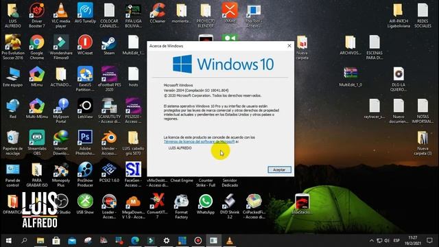Open Format Factory icon

tap(181, 207)
